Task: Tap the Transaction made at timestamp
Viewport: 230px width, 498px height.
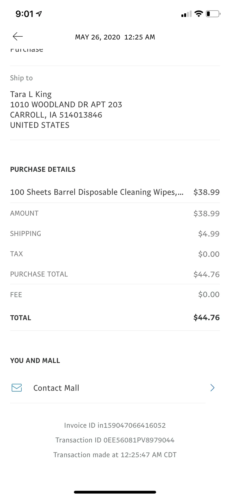Action: (x=115, y=455)
